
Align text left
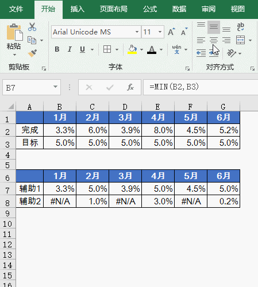[x=201, y=40]
